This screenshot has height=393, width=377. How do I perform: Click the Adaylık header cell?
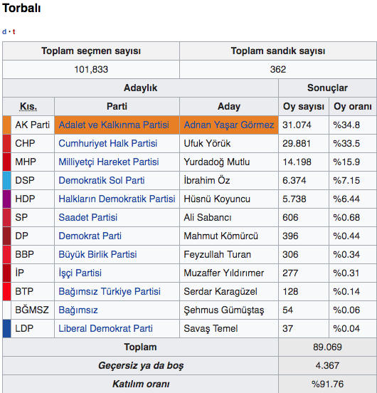(x=140, y=88)
